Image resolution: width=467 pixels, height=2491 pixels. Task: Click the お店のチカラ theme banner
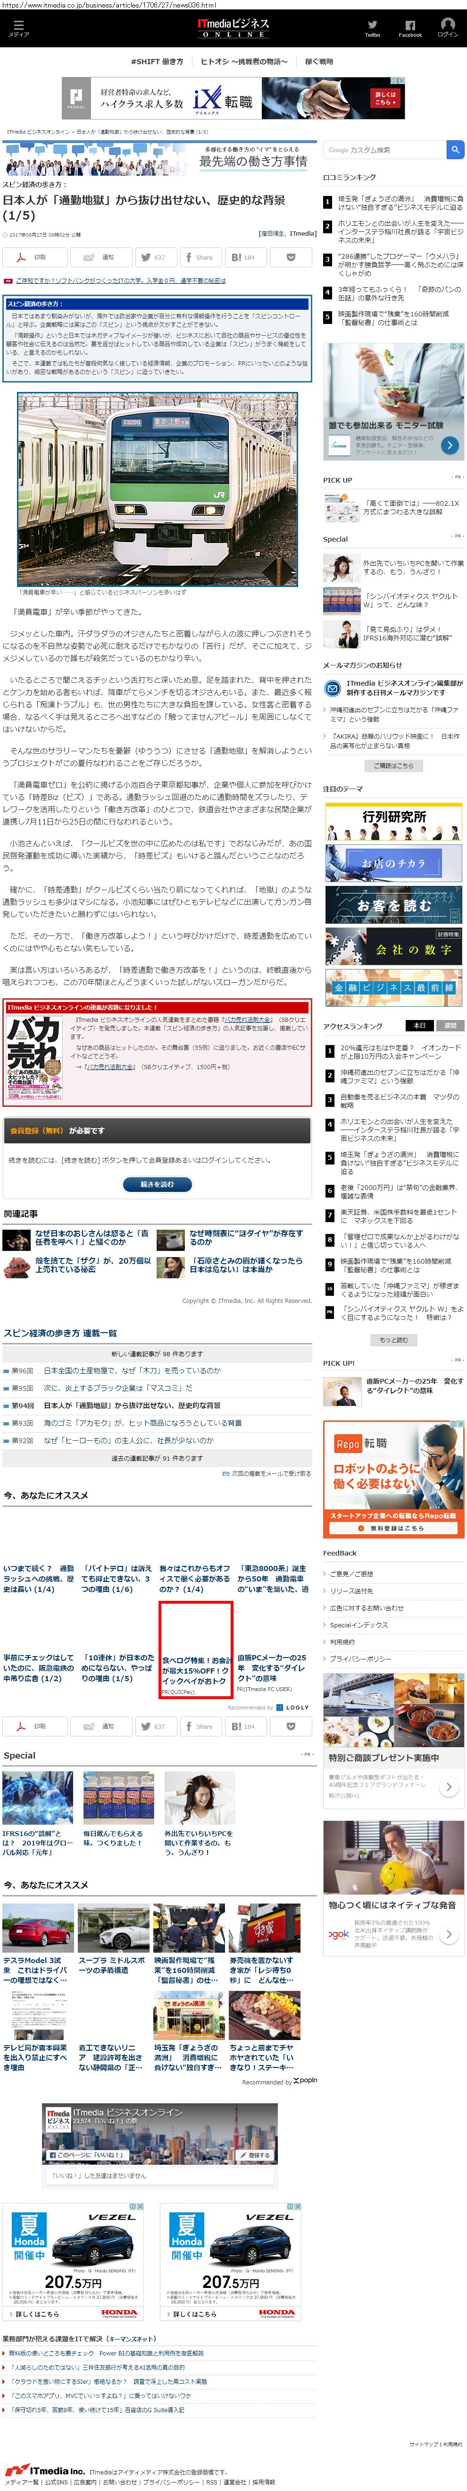coord(393,863)
